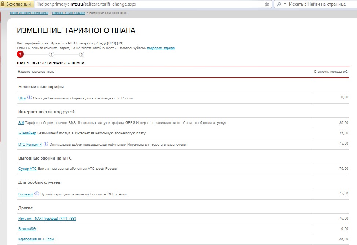
Task: Click SIM description 'Тариф с выбором пакетов SMS'
Action: point(51,123)
